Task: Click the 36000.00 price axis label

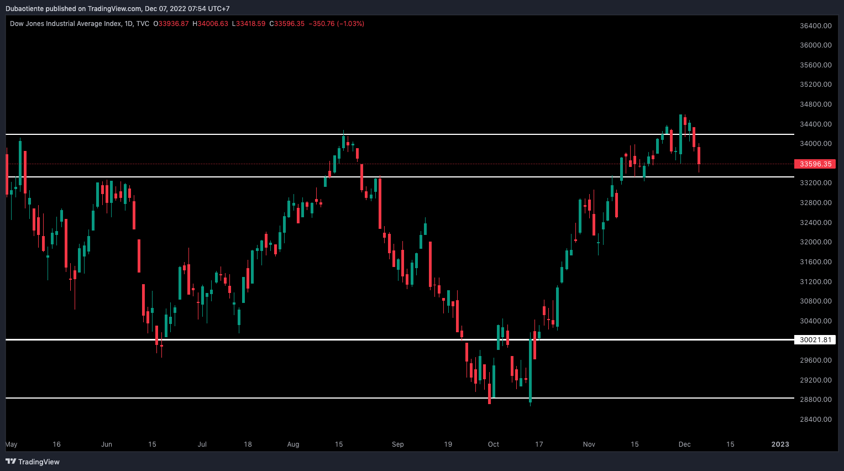Action: (x=815, y=45)
